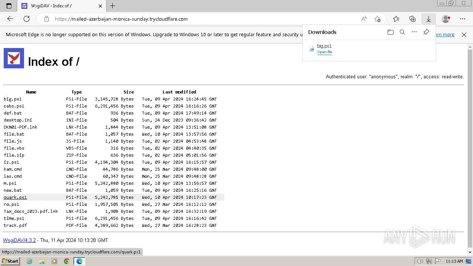Click the site lock icon

tap(46, 19)
